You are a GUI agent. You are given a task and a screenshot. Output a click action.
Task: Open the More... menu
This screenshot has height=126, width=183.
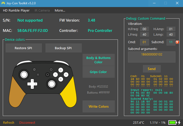[60, 11]
